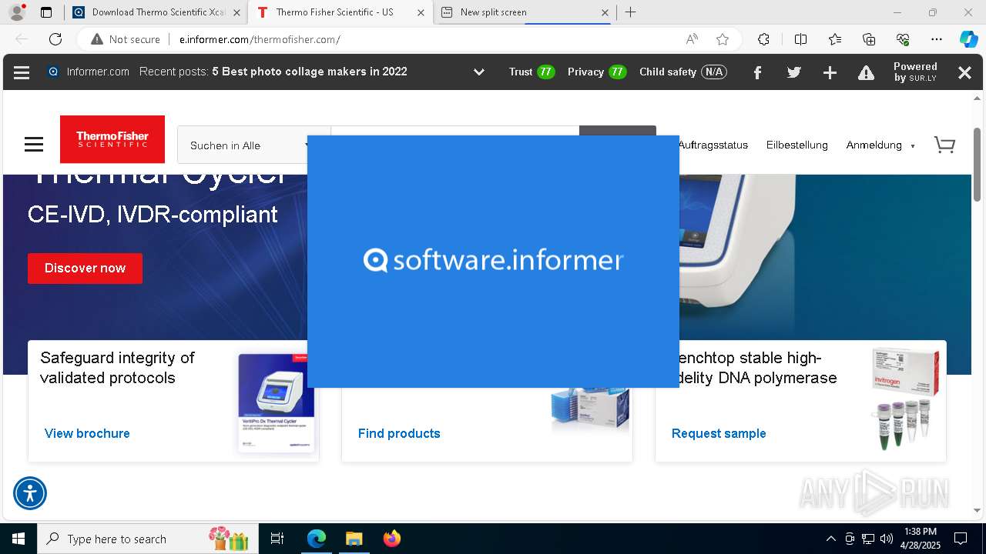Show hidden system tray icons

pos(830,539)
